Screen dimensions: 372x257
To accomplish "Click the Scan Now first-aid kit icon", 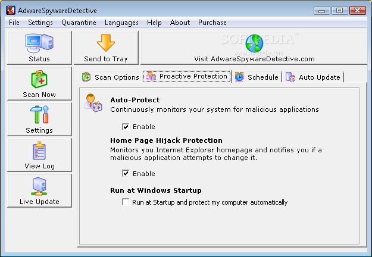I will pyautogui.click(x=39, y=79).
